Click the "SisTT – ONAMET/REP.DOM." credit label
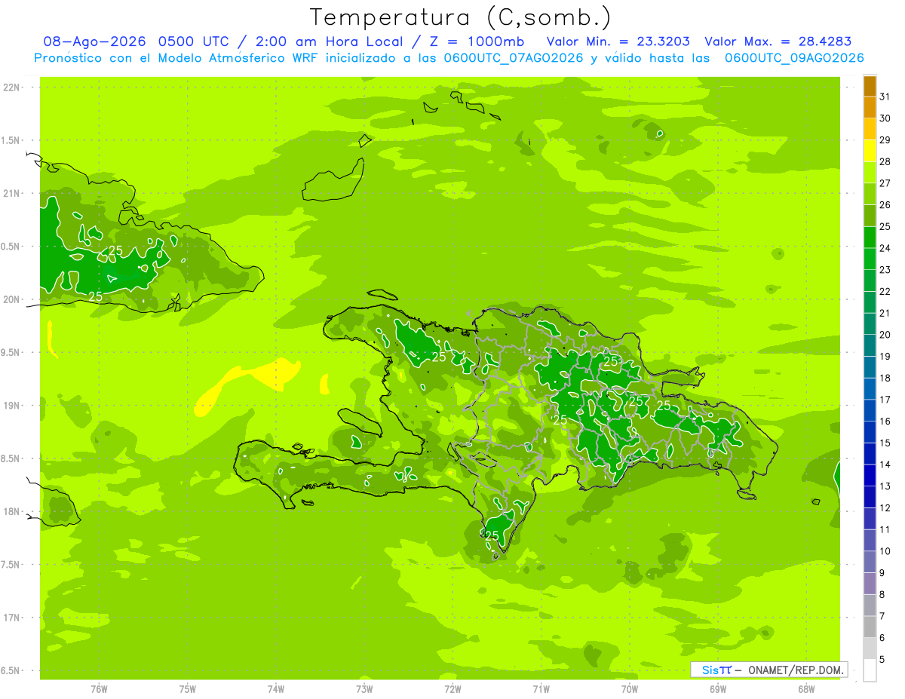The width and height of the screenshot is (905, 699). (x=768, y=670)
